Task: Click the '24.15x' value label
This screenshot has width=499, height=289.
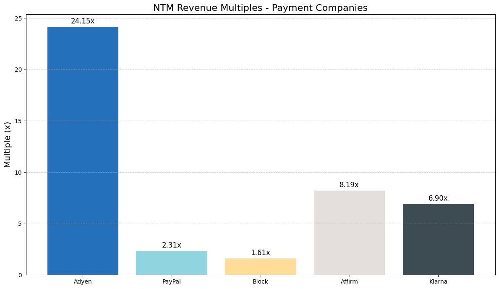Action: (x=83, y=21)
